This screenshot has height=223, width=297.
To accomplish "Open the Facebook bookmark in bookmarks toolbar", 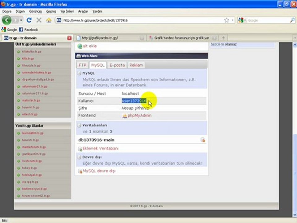I will [28, 30].
